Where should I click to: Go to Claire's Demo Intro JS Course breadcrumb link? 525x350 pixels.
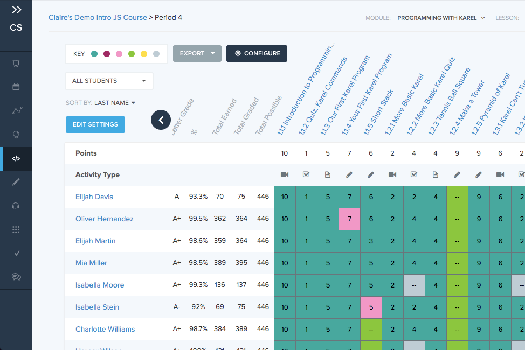[98, 17]
